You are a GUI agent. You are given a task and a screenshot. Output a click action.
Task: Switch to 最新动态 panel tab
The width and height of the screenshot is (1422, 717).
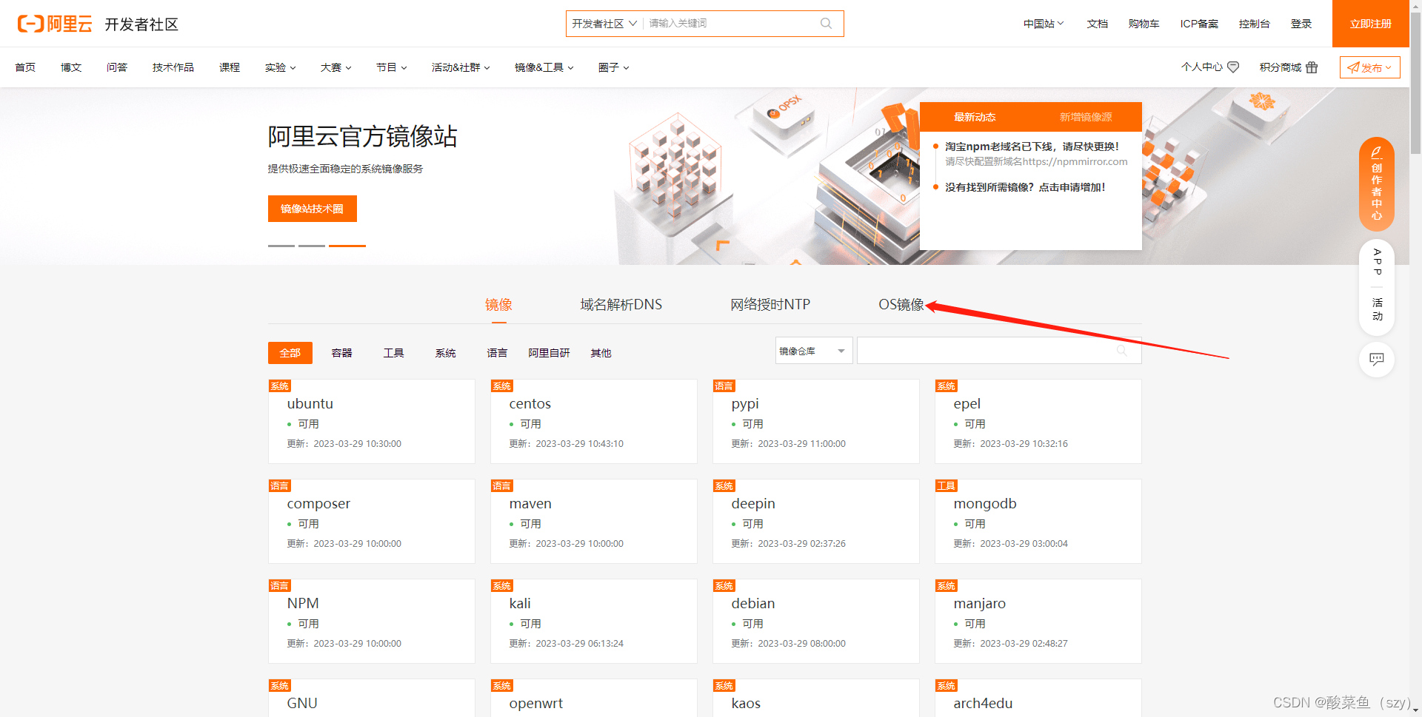pos(975,117)
